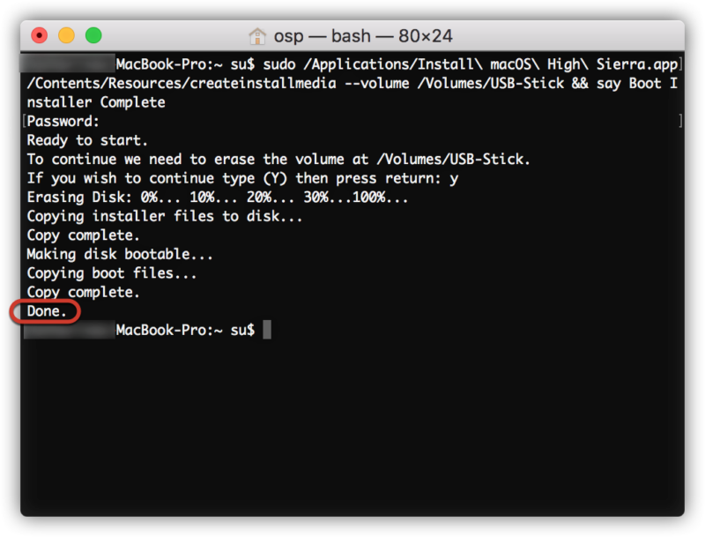The height and width of the screenshot is (537, 705).
Task: Click the "/Volumes/USB-Stick" path in the command
Action: click(491, 83)
